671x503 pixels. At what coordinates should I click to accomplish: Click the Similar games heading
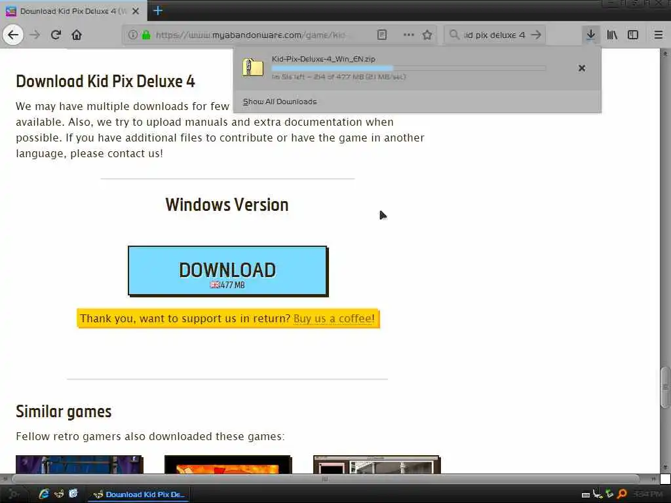click(x=64, y=411)
